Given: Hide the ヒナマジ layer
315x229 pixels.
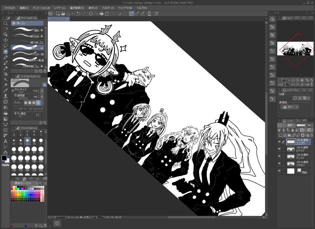Looking at the screenshot, I should [x=279, y=149].
